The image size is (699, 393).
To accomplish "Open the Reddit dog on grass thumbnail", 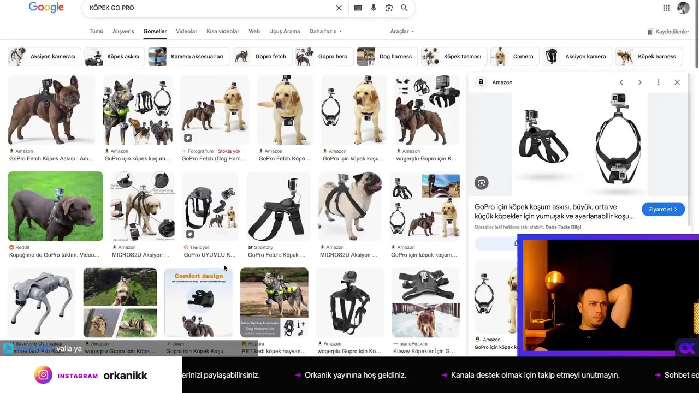I will [55, 206].
